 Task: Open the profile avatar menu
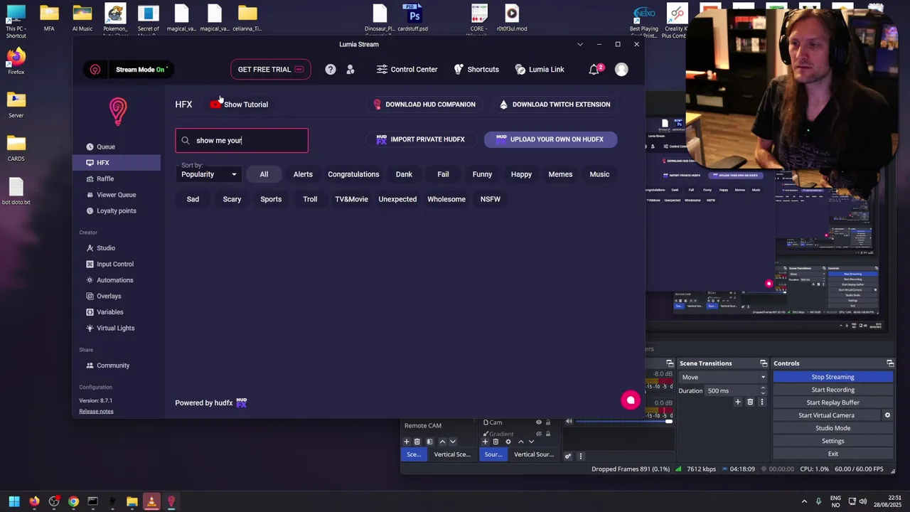click(621, 70)
